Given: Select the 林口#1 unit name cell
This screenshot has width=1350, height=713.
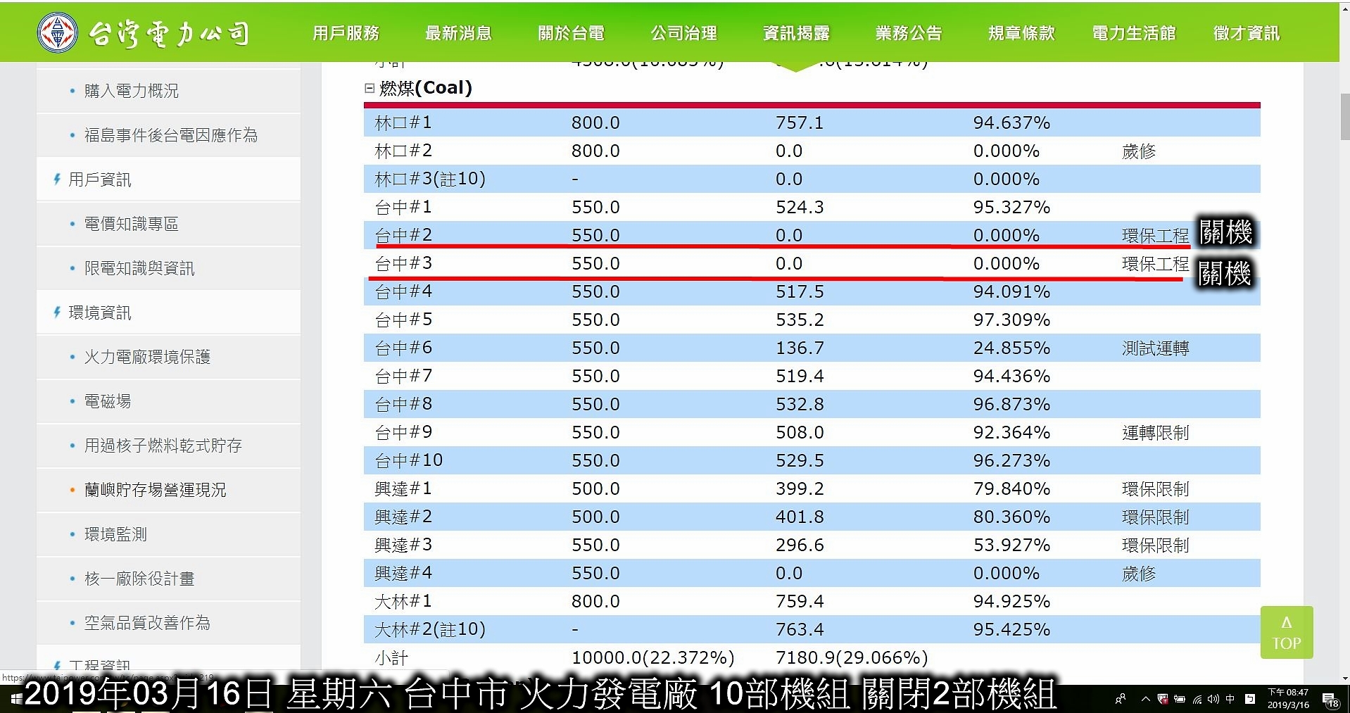Looking at the screenshot, I should pos(403,122).
